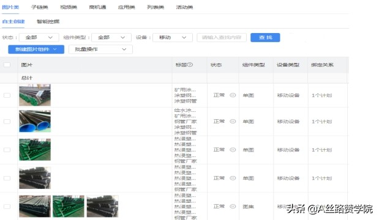Click 1个计划 in the blue pipe row
This screenshot has width=379, height=220.
click(321, 122)
